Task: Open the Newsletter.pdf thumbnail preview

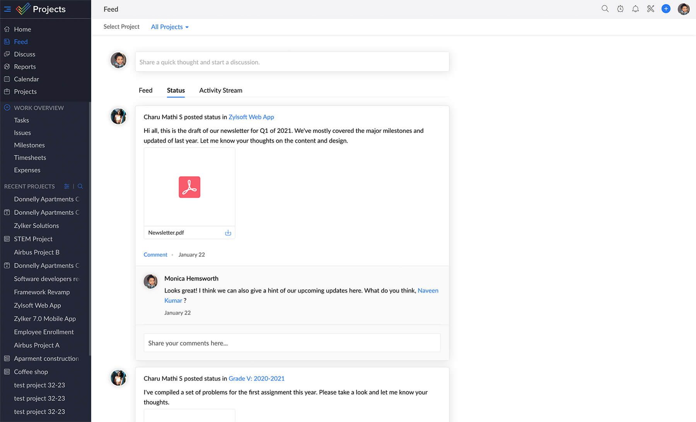Action: 189,187
